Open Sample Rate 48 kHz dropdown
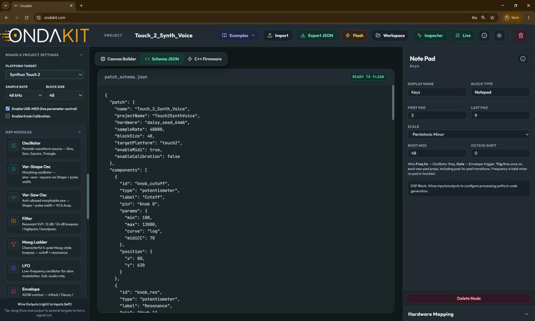Viewport: 535px width, 321px height. point(24,95)
